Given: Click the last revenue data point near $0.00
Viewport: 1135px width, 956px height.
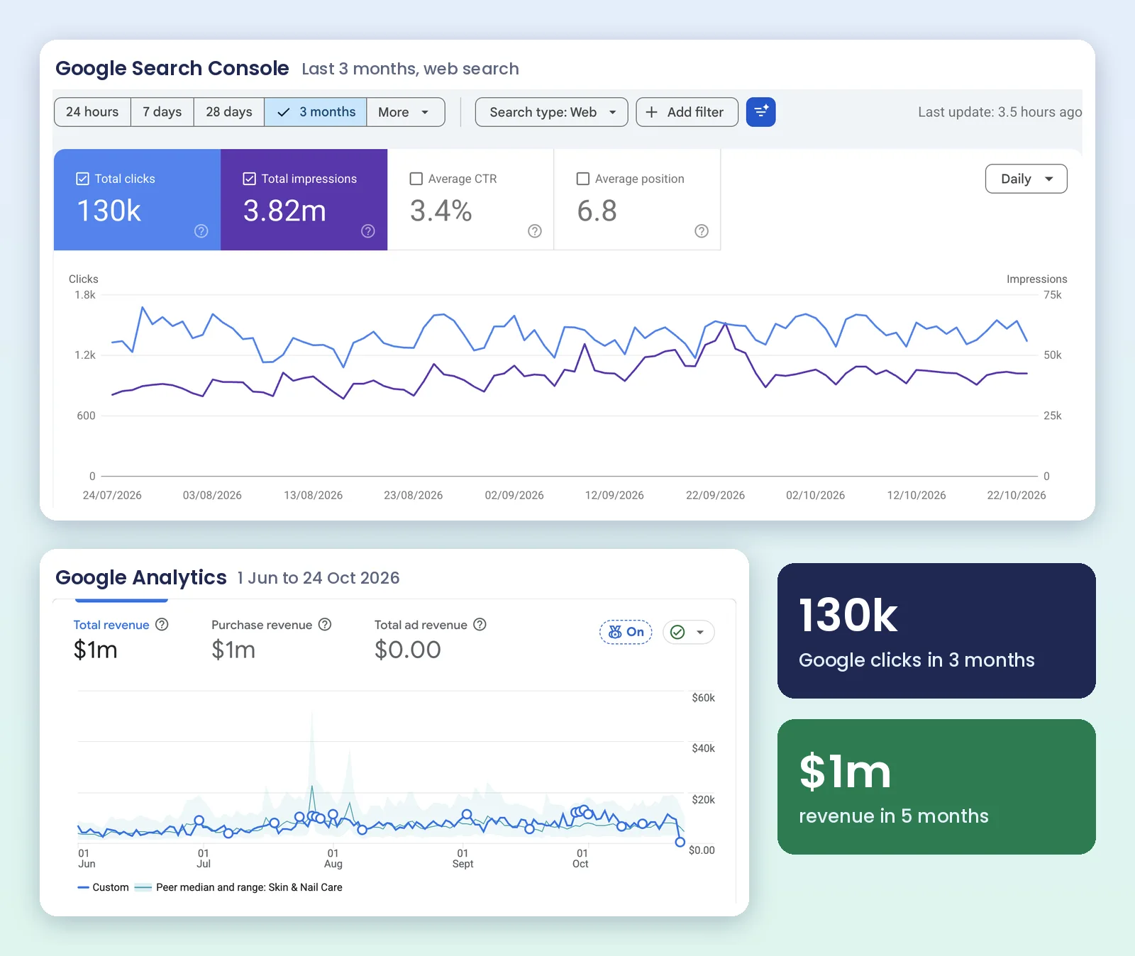Looking at the screenshot, I should (680, 842).
